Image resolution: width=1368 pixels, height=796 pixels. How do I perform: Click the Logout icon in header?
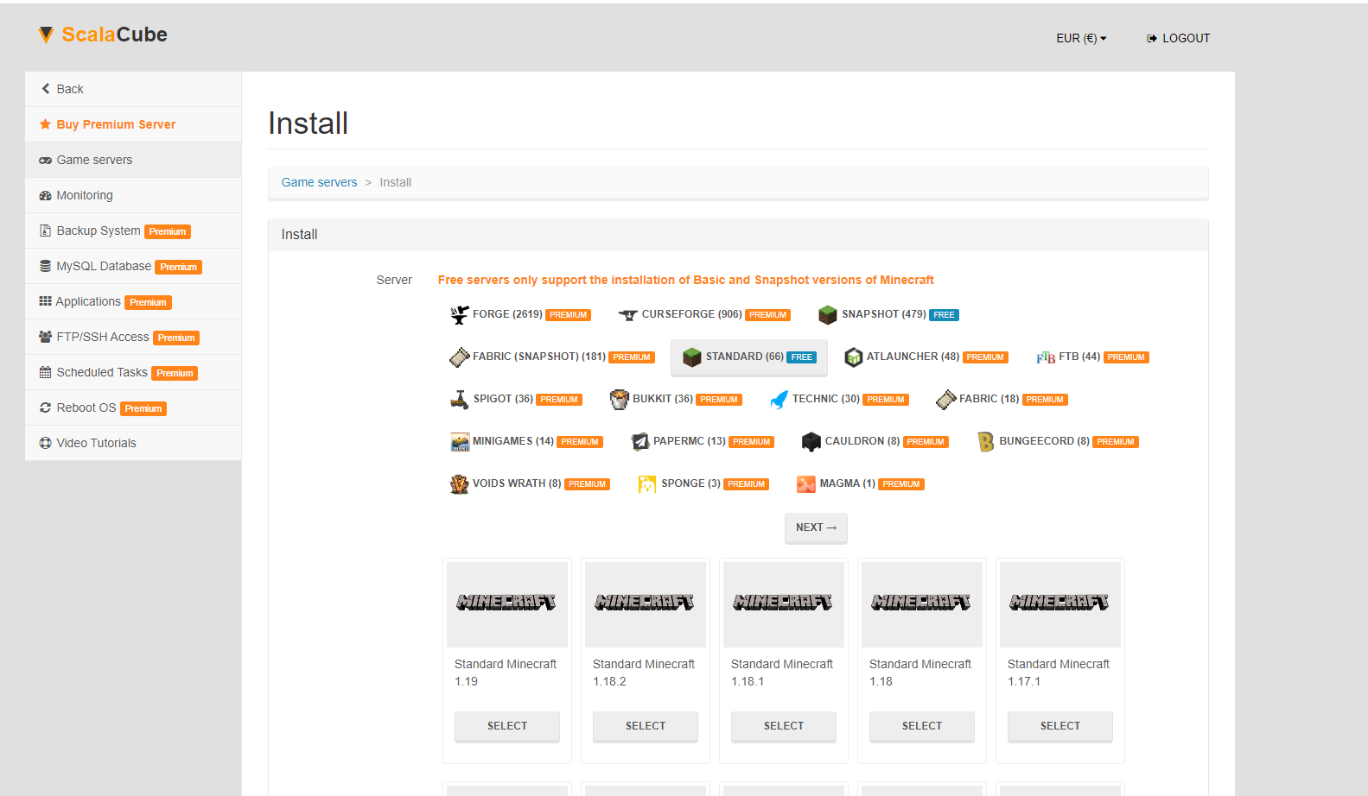[x=1152, y=38]
